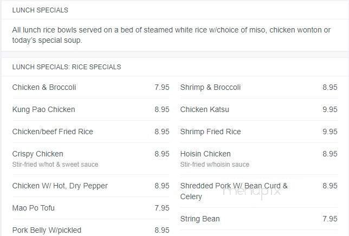The height and width of the screenshot is (236, 349).
Task: Choose Shrimp Fried Rice from the menu
Action: pyautogui.click(x=210, y=132)
